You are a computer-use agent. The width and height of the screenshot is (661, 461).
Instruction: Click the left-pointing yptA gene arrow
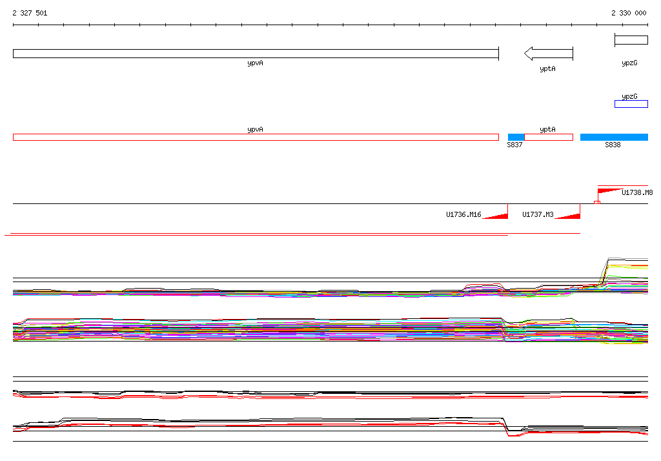tap(548, 54)
